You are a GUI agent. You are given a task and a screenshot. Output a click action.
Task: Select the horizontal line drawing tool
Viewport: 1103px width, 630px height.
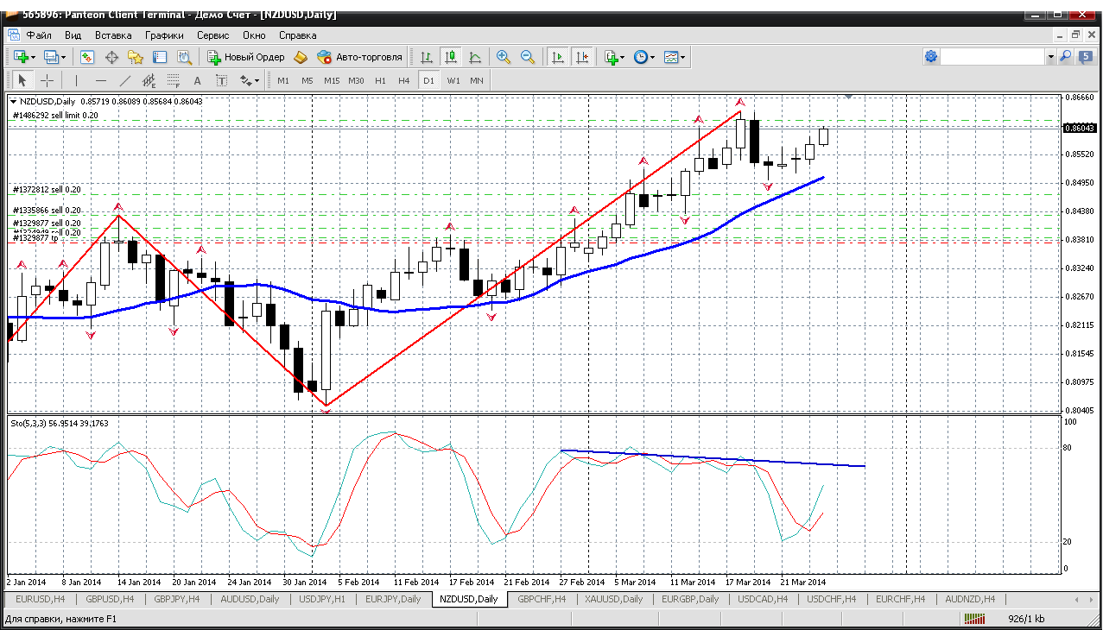(100, 80)
